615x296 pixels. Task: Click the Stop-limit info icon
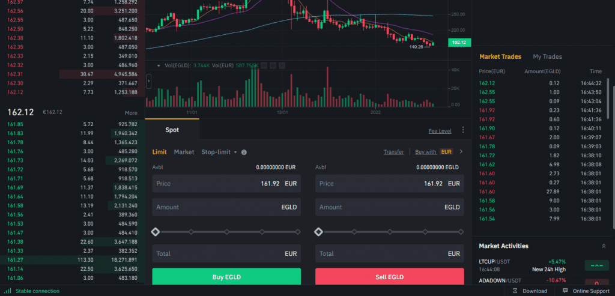click(x=244, y=153)
